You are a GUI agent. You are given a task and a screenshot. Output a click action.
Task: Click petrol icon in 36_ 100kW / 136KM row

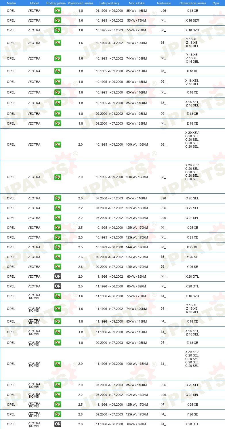(58, 144)
